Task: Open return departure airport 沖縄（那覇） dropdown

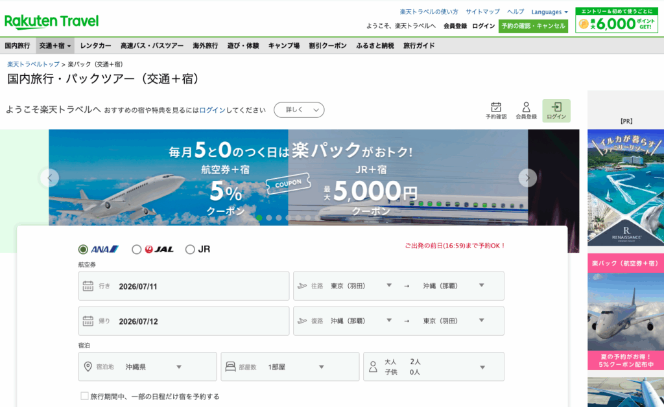Action: [361, 321]
